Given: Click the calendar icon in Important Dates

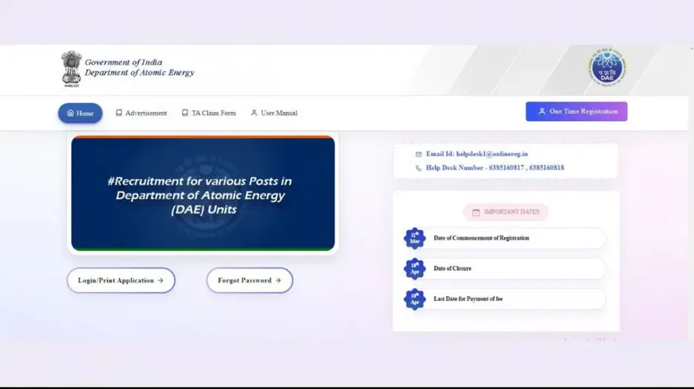Looking at the screenshot, I should (x=475, y=213).
